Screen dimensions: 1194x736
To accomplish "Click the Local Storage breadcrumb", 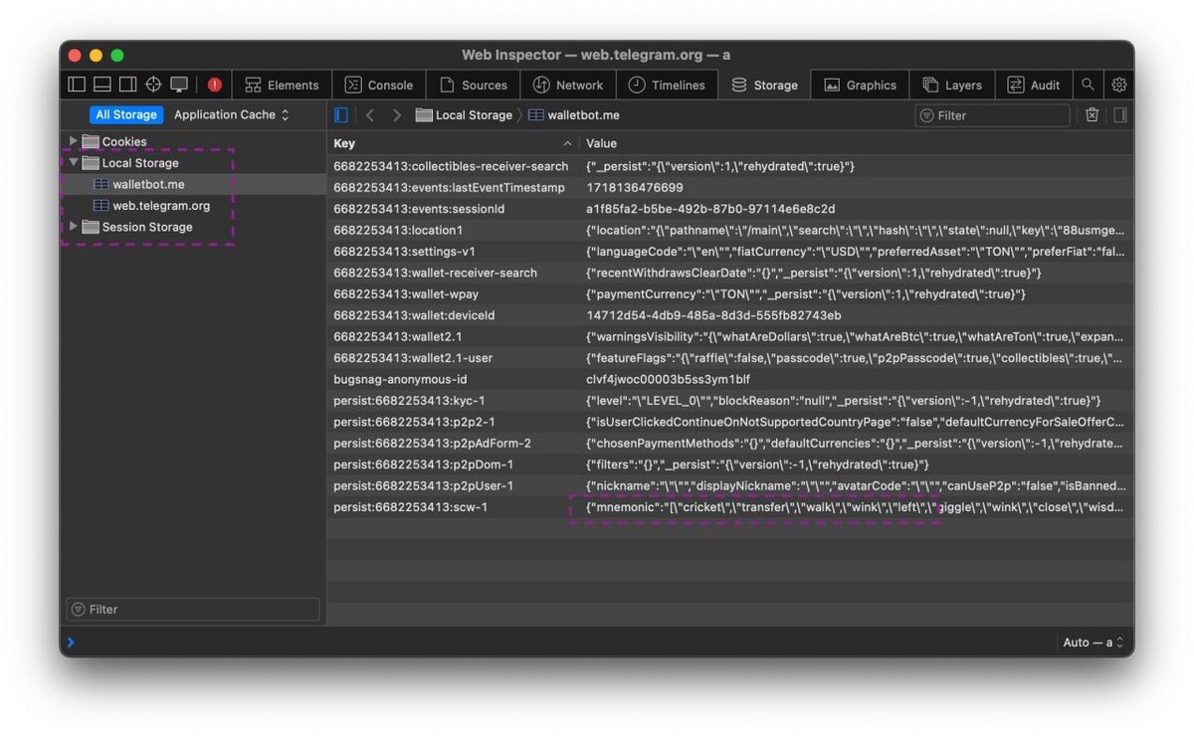I will point(464,115).
